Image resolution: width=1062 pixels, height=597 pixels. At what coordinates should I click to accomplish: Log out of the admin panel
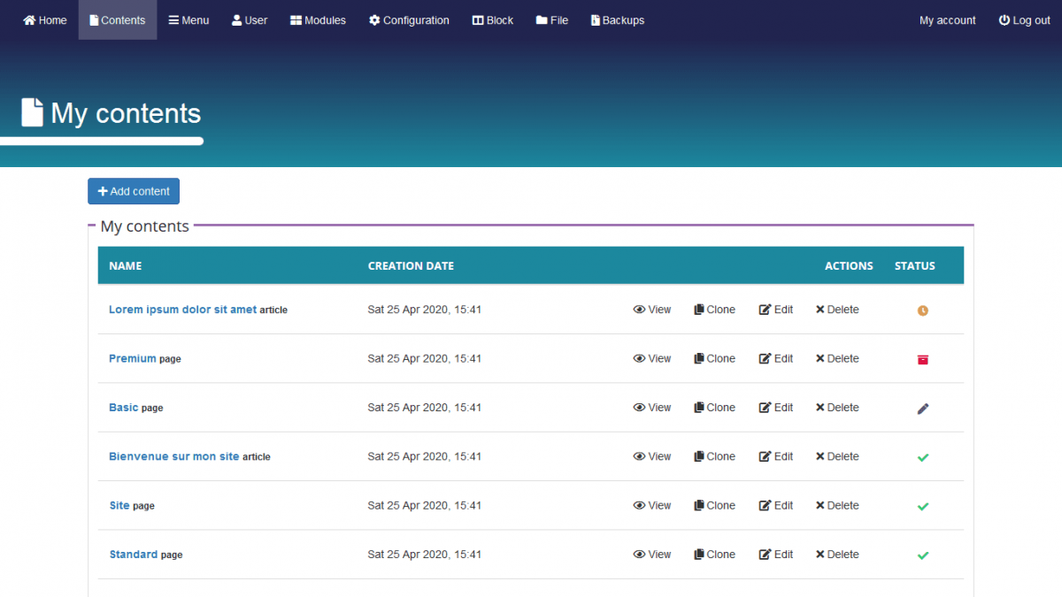pos(1024,20)
